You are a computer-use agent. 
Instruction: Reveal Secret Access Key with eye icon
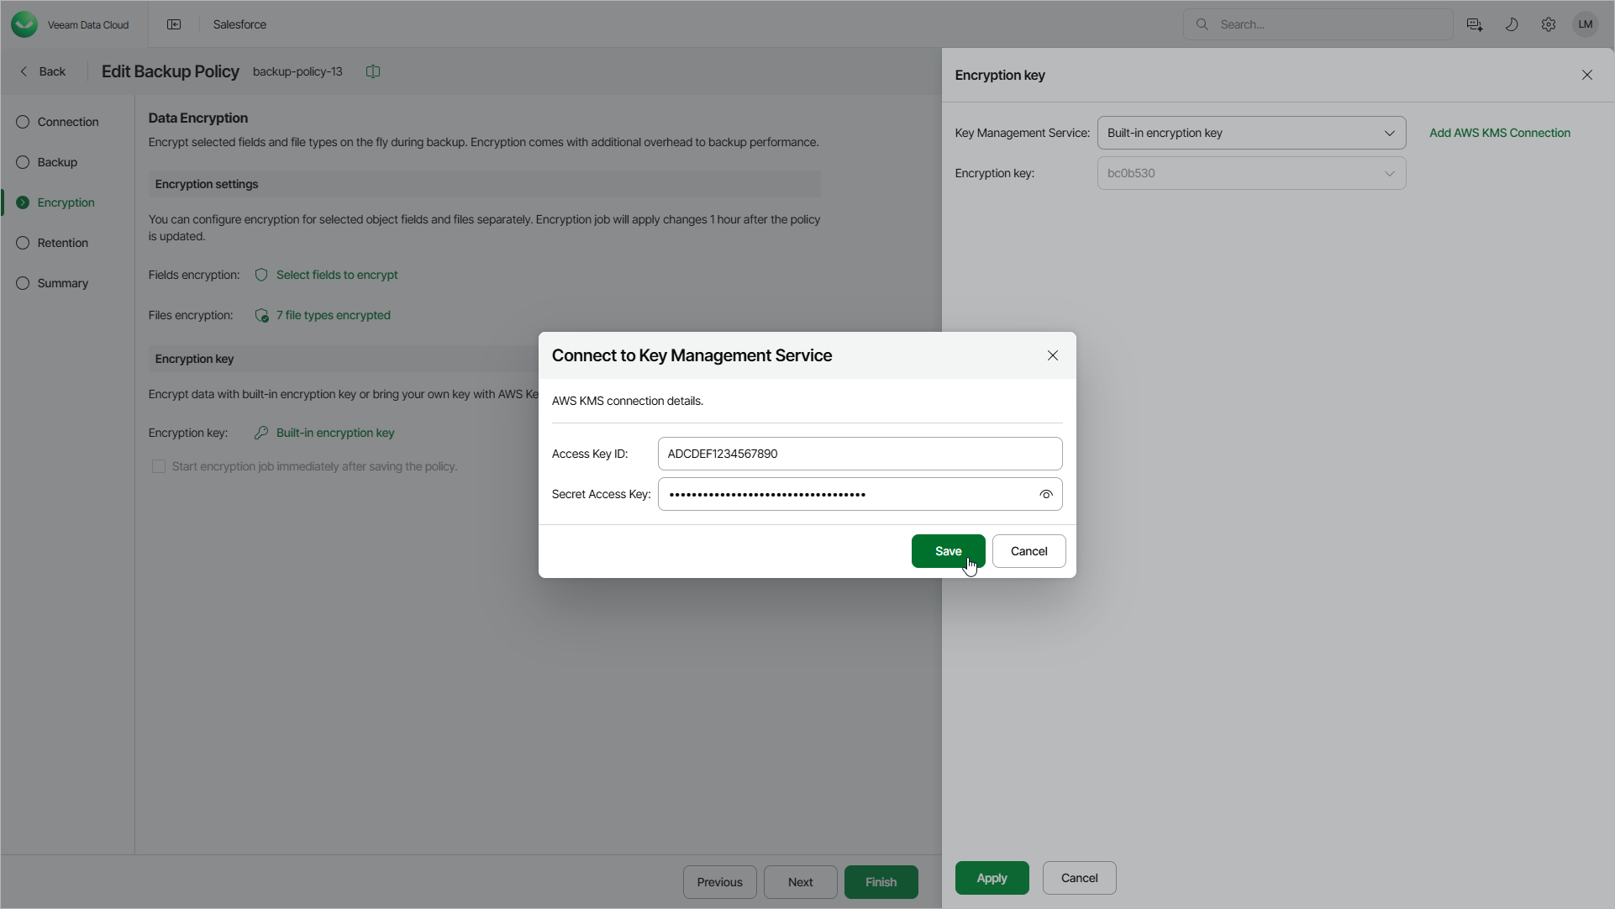point(1045,494)
